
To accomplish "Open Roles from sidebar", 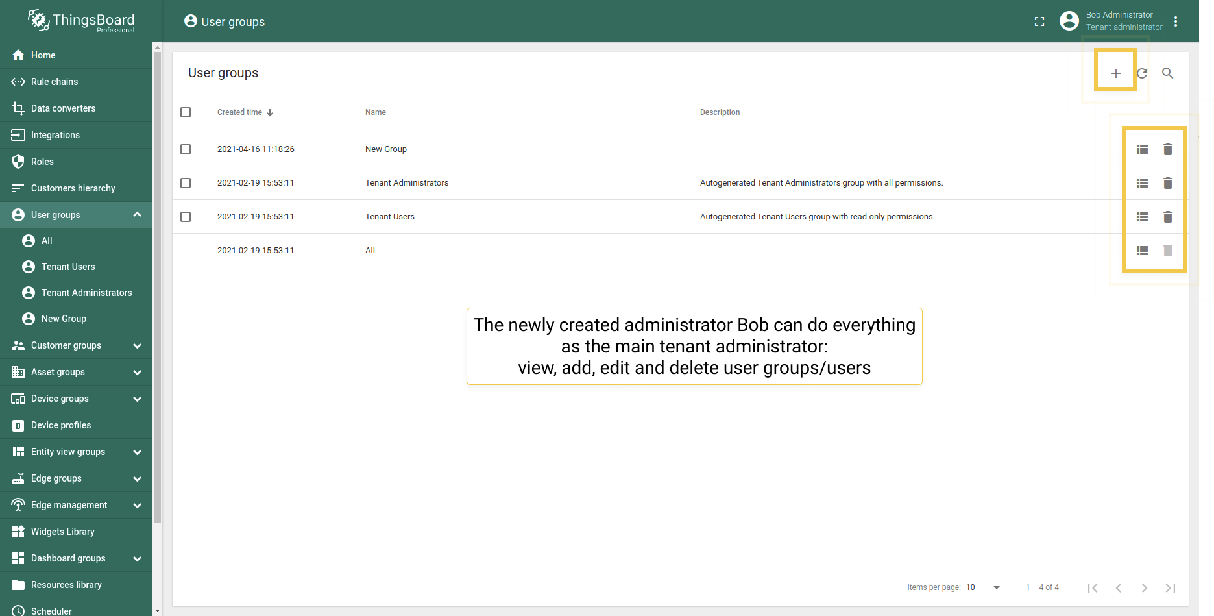I will click(x=76, y=162).
